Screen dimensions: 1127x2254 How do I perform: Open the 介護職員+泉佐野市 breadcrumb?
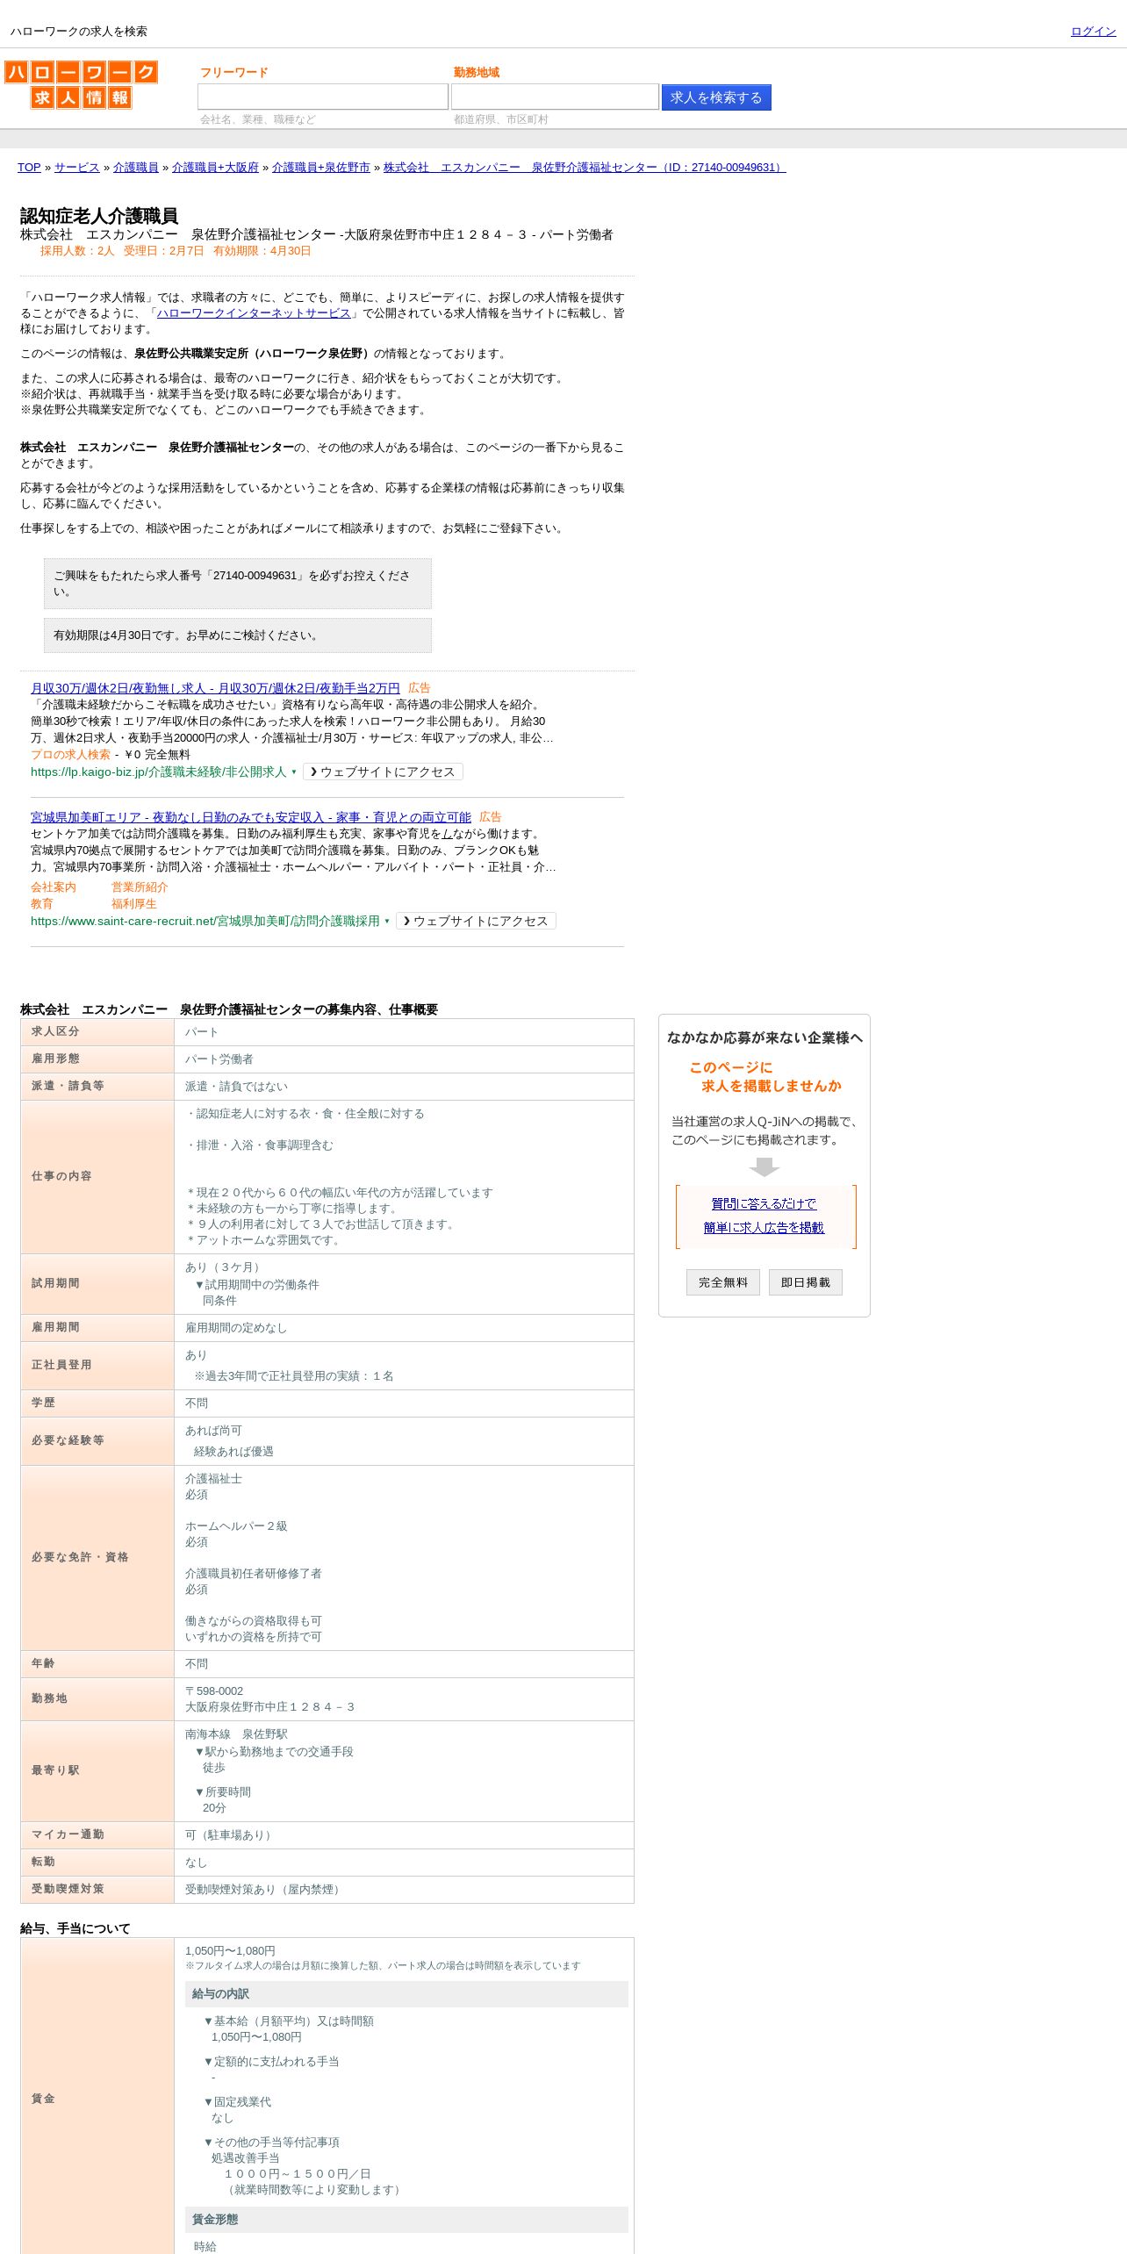tap(321, 168)
